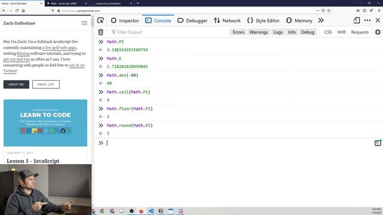Select the Math.ceil(Math.PI) console entry
The image size is (383, 215).
pos(129,92)
